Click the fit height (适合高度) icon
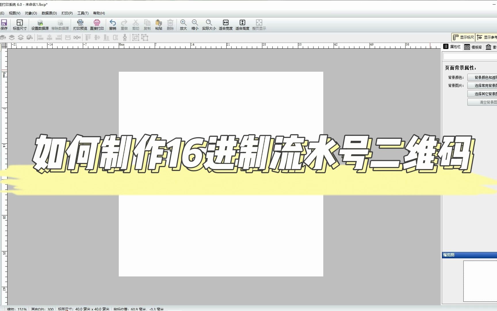The height and width of the screenshot is (311, 497). pos(242,24)
